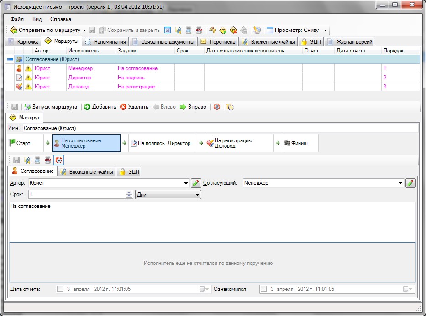The width and height of the screenshot is (426, 316).
Task: Increase the Срок value with up arrow
Action: pos(129,192)
